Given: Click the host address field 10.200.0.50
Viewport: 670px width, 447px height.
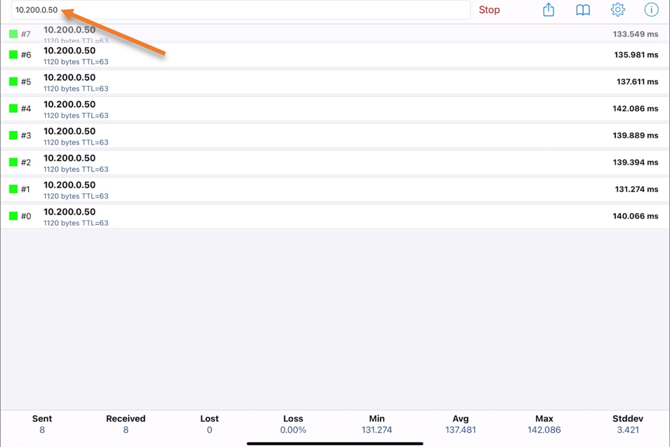Looking at the screenshot, I should click(238, 10).
